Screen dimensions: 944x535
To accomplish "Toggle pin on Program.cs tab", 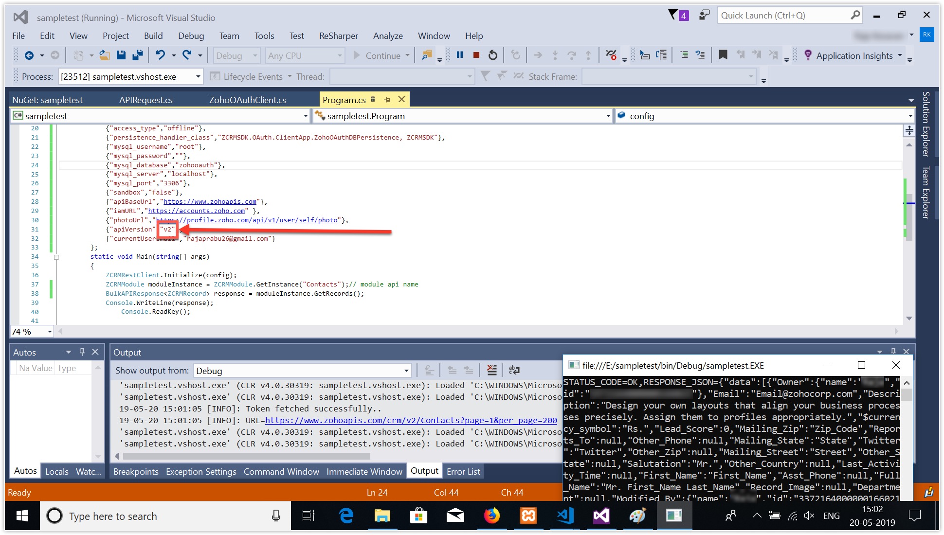I will [x=387, y=100].
